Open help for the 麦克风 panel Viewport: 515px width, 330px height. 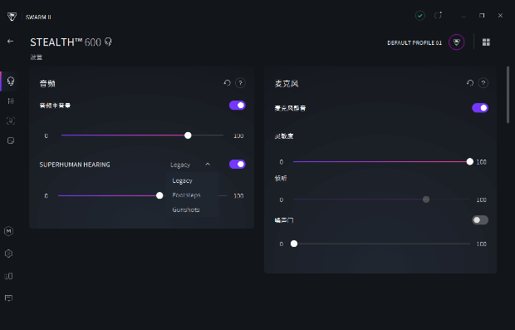point(483,83)
